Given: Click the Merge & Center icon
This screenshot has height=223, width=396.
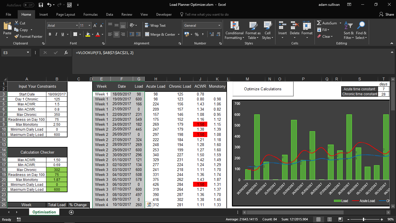Looking at the screenshot, I should point(147,34).
